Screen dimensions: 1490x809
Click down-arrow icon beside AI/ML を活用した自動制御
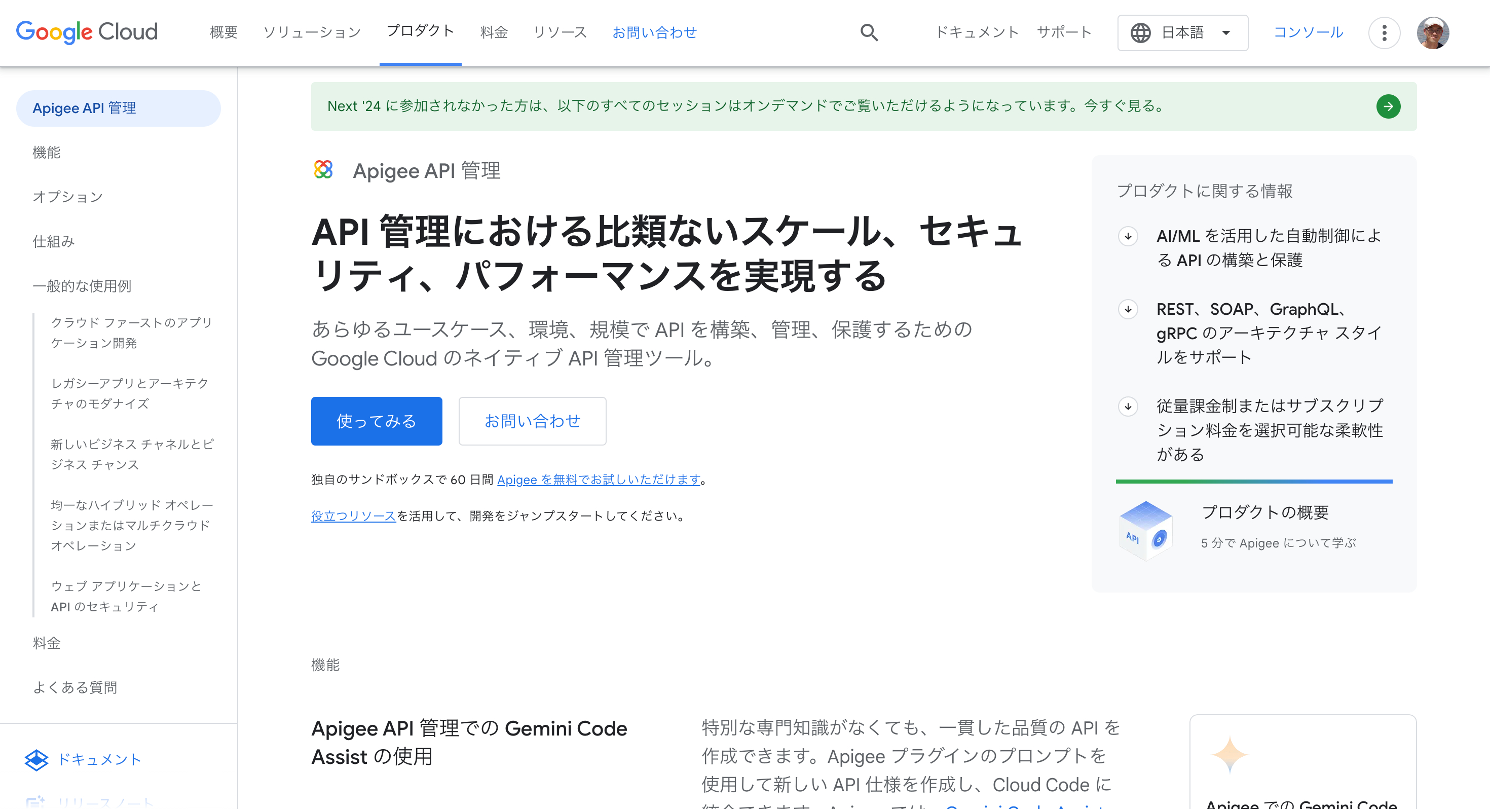tap(1128, 236)
